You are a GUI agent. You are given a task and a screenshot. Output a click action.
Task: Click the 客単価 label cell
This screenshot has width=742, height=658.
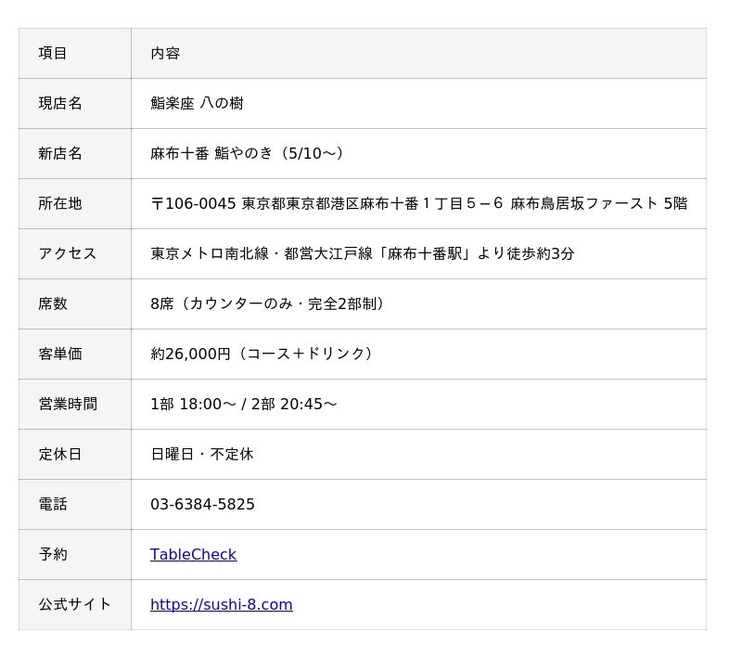60,354
